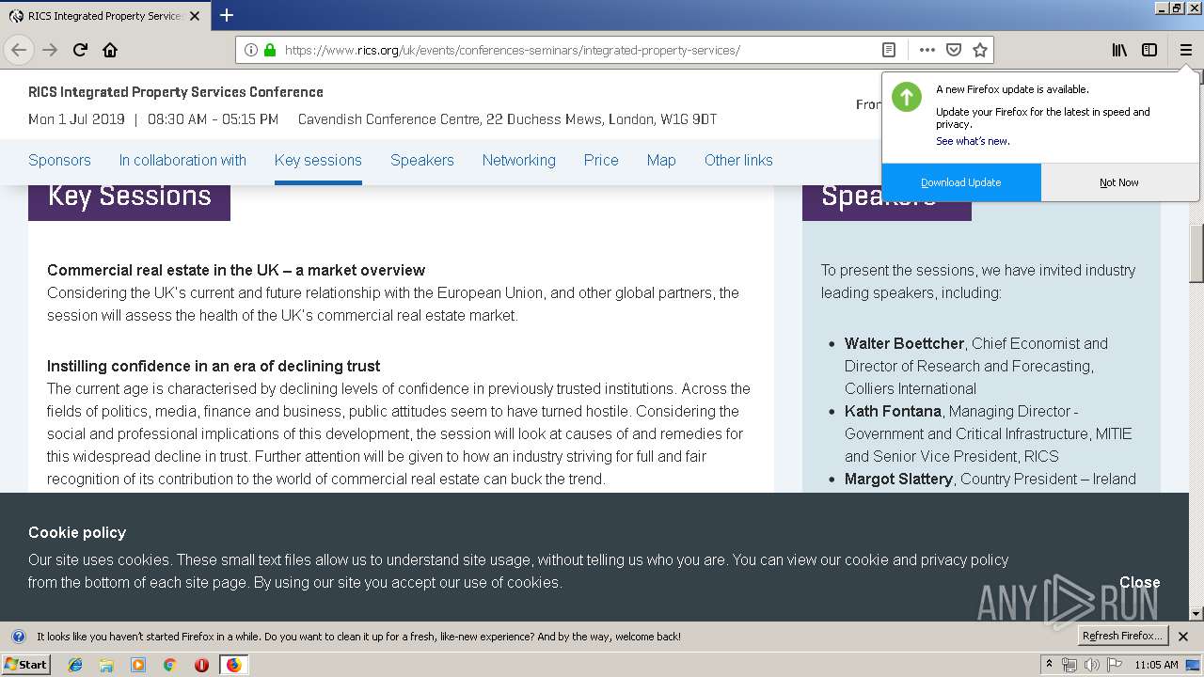This screenshot has width=1204, height=677.
Task: Select the Key sessions tab
Action: pyautogui.click(x=318, y=160)
